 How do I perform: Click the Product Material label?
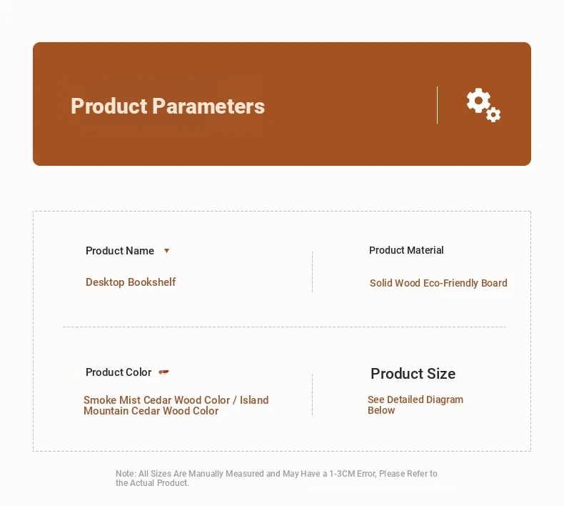click(x=406, y=250)
